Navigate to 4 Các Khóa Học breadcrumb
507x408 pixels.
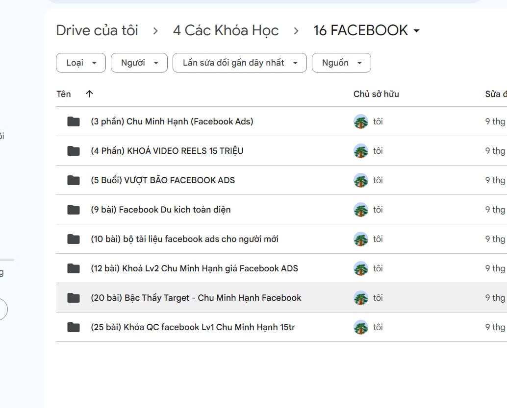click(226, 30)
